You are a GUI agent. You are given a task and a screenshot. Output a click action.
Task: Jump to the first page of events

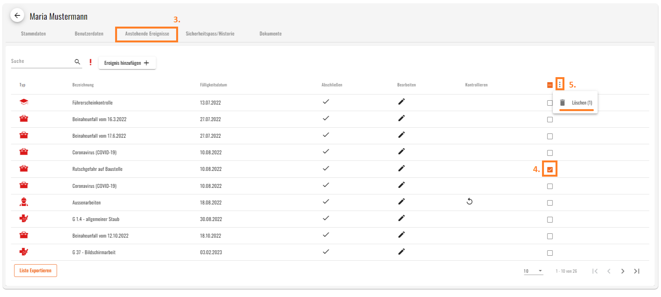[595, 271]
